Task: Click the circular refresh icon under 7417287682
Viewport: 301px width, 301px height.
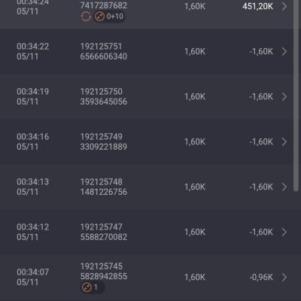Action: click(86, 17)
